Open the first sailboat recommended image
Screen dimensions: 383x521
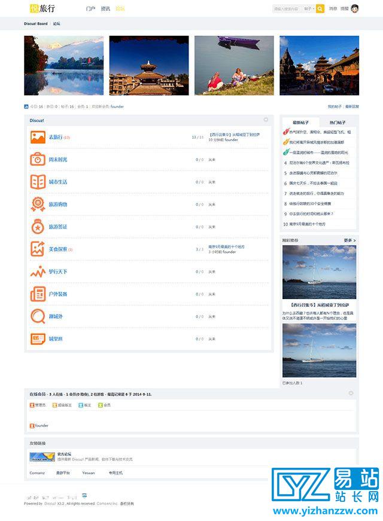click(x=319, y=272)
